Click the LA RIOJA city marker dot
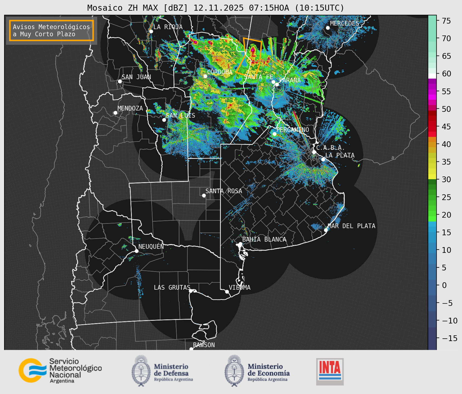The height and width of the screenshot is (394, 462). coord(151,31)
